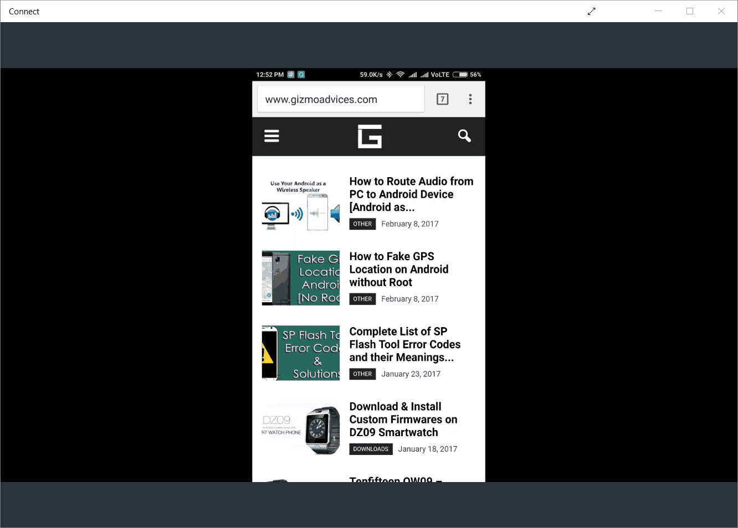Click the 12:52 PM clock text
The image size is (738, 528).
click(270, 75)
